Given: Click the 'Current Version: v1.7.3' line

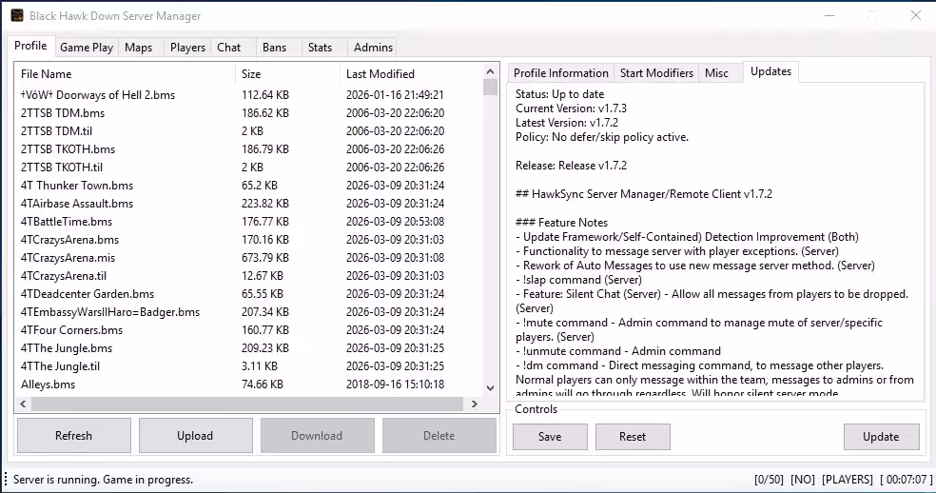Looking at the screenshot, I should pos(572,108).
